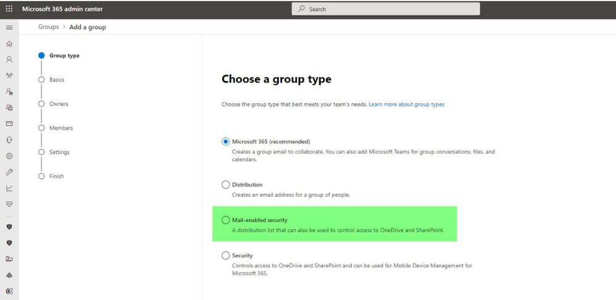The height and width of the screenshot is (300, 616).
Task: Go to Home in the sidebar
Action: 9,44
